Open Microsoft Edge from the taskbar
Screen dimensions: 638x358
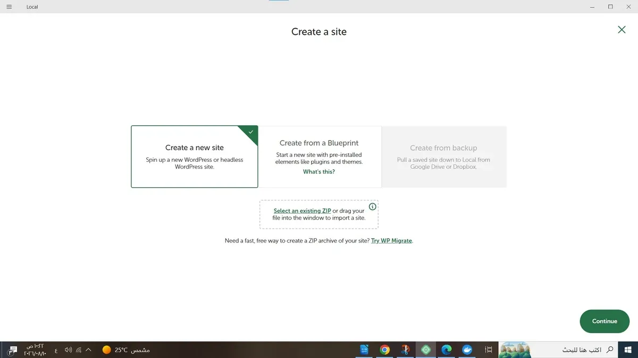(447, 350)
